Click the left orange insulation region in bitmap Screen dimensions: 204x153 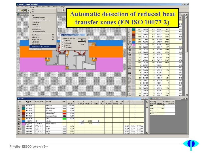pos(36,52)
